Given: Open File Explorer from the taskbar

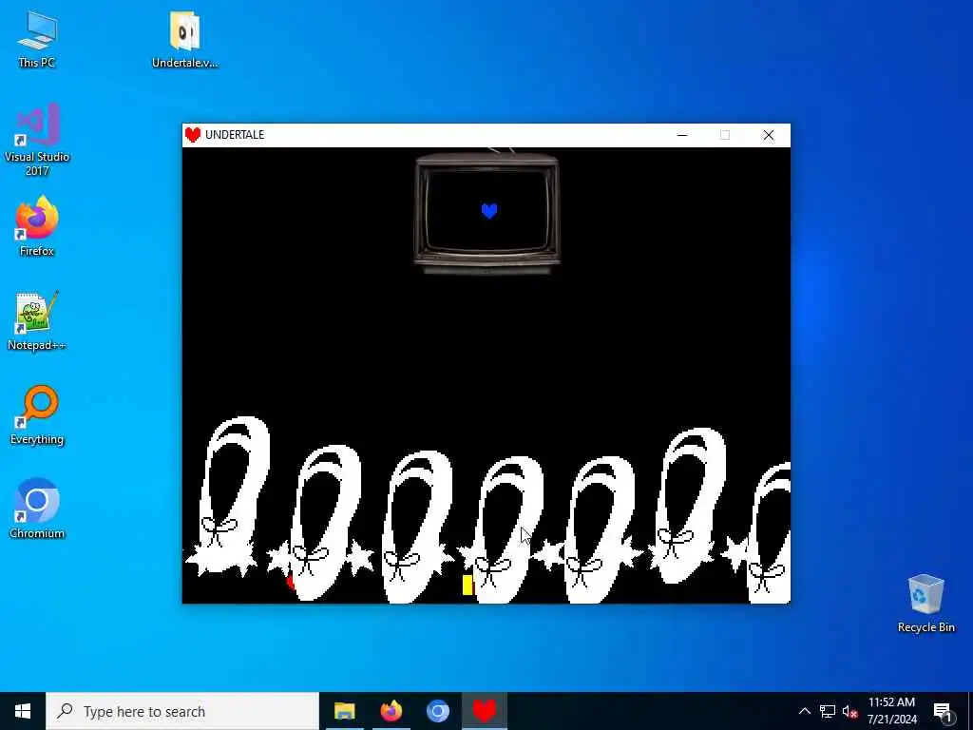Looking at the screenshot, I should 344,711.
